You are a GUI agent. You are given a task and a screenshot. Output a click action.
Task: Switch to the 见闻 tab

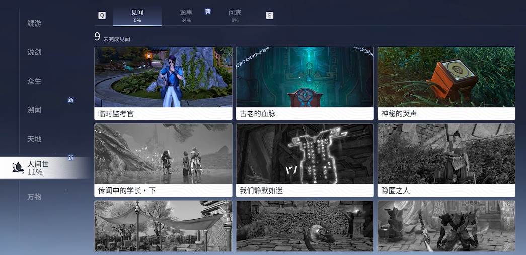[137, 16]
